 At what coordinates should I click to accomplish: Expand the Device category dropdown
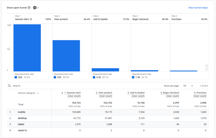pos(38,93)
